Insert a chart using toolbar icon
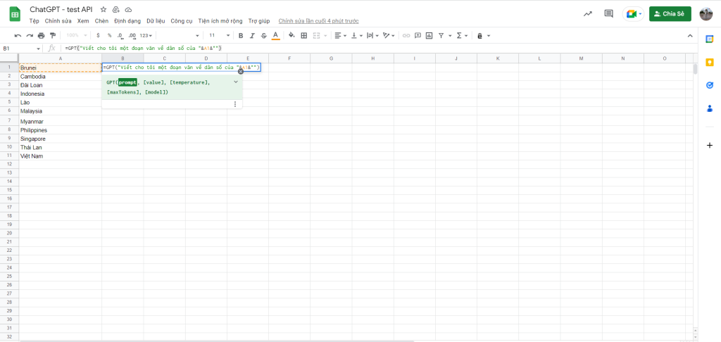The image size is (721, 342). 429,35
